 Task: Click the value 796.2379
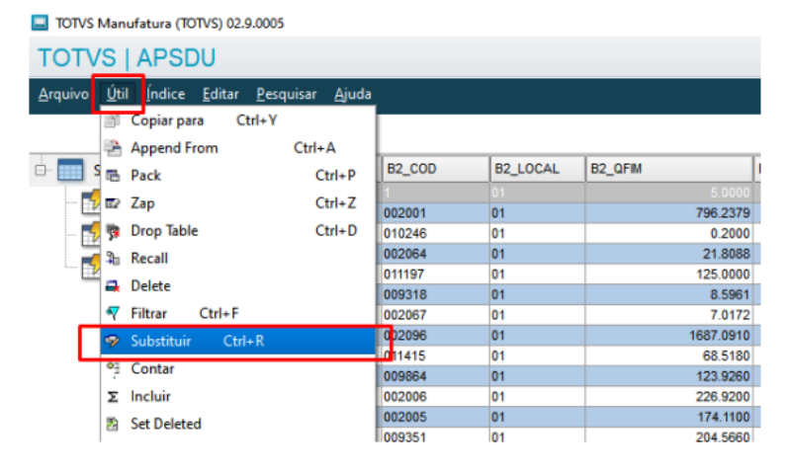[723, 213]
